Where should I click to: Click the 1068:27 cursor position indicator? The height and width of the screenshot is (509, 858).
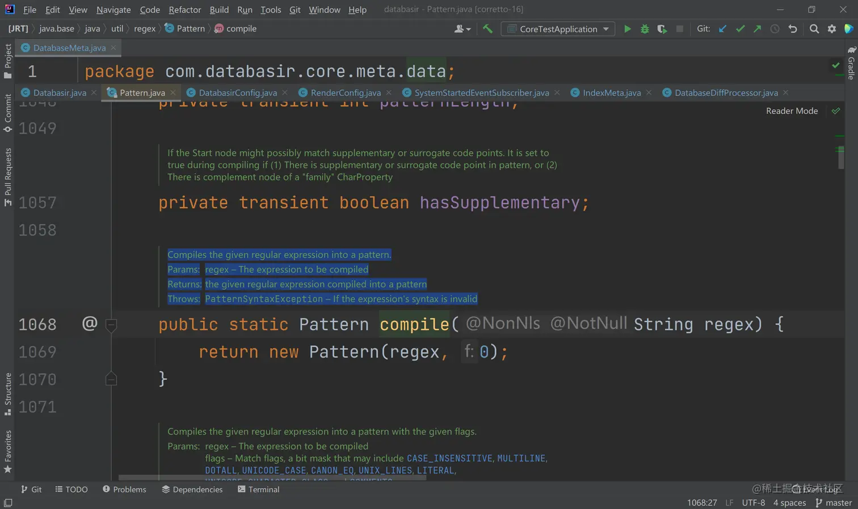tap(702, 503)
